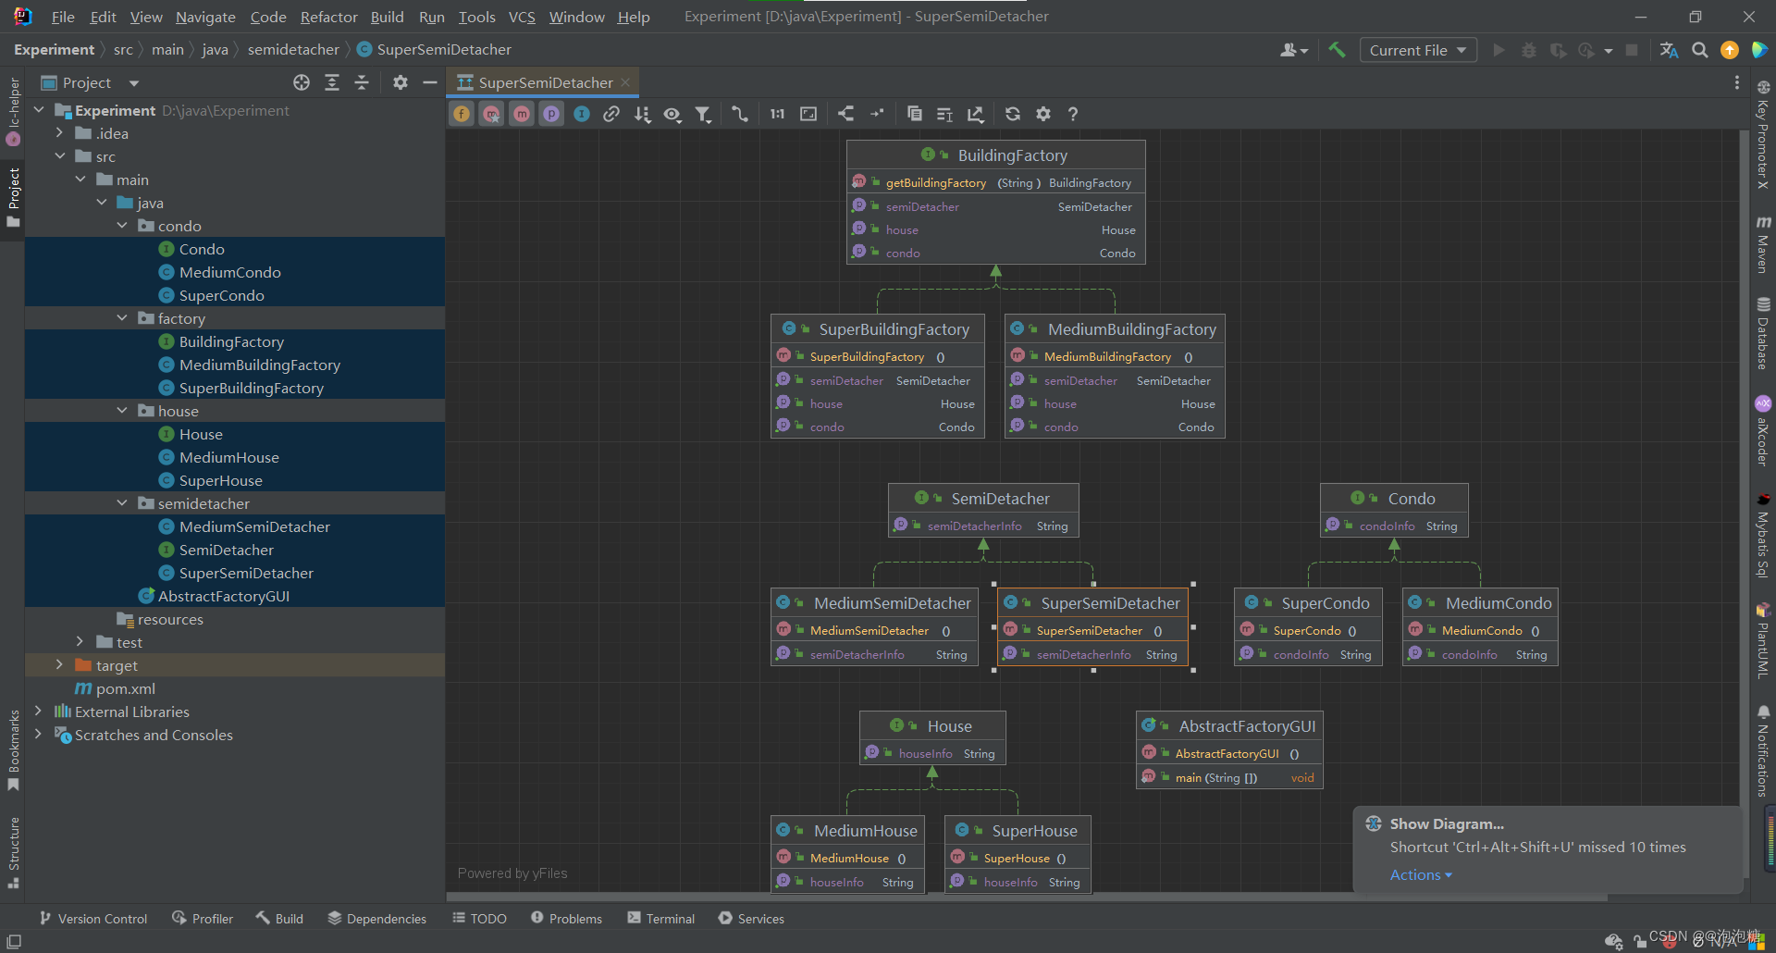Open Search Everywhere magnifier icon

(x=1699, y=50)
